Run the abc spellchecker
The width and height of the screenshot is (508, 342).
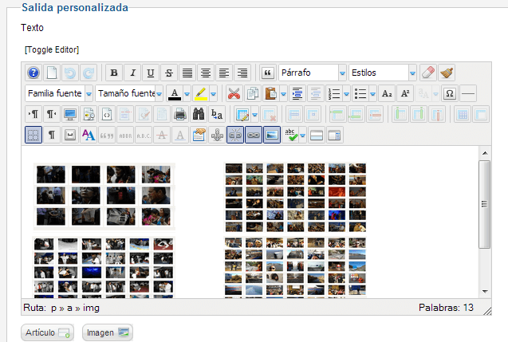tap(290, 135)
